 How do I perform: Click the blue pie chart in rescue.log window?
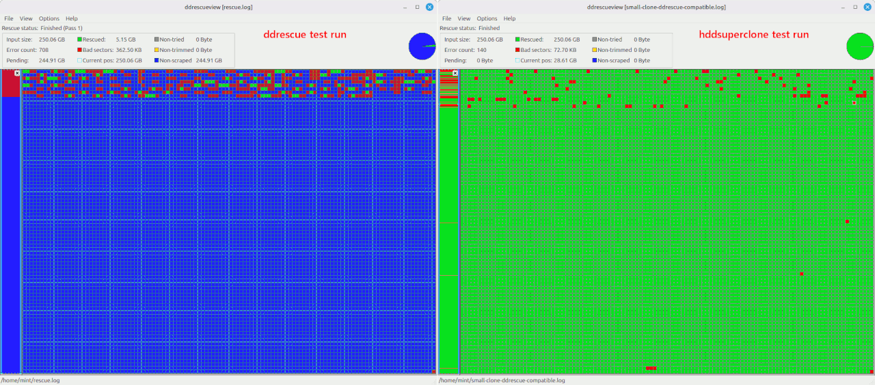pos(422,46)
